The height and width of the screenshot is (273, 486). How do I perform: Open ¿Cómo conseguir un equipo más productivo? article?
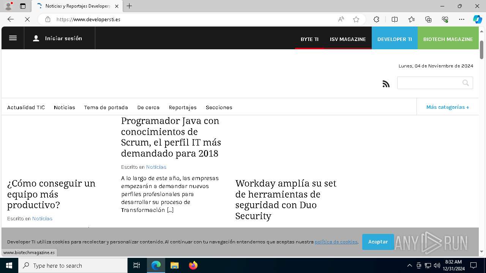pyautogui.click(x=51, y=194)
